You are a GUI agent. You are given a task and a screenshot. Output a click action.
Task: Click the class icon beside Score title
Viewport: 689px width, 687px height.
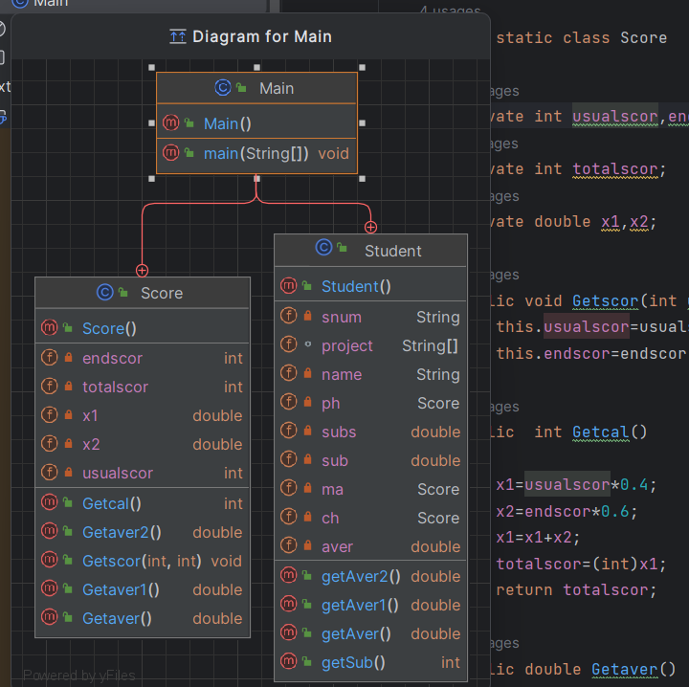point(104,293)
